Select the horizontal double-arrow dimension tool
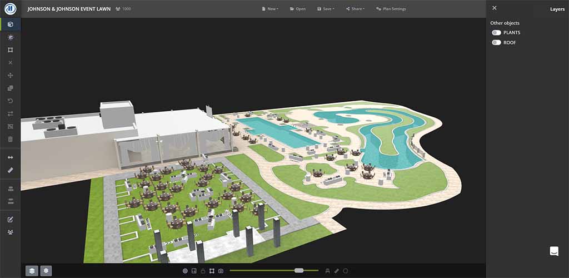Screen dimensions: 569x278 10,157
